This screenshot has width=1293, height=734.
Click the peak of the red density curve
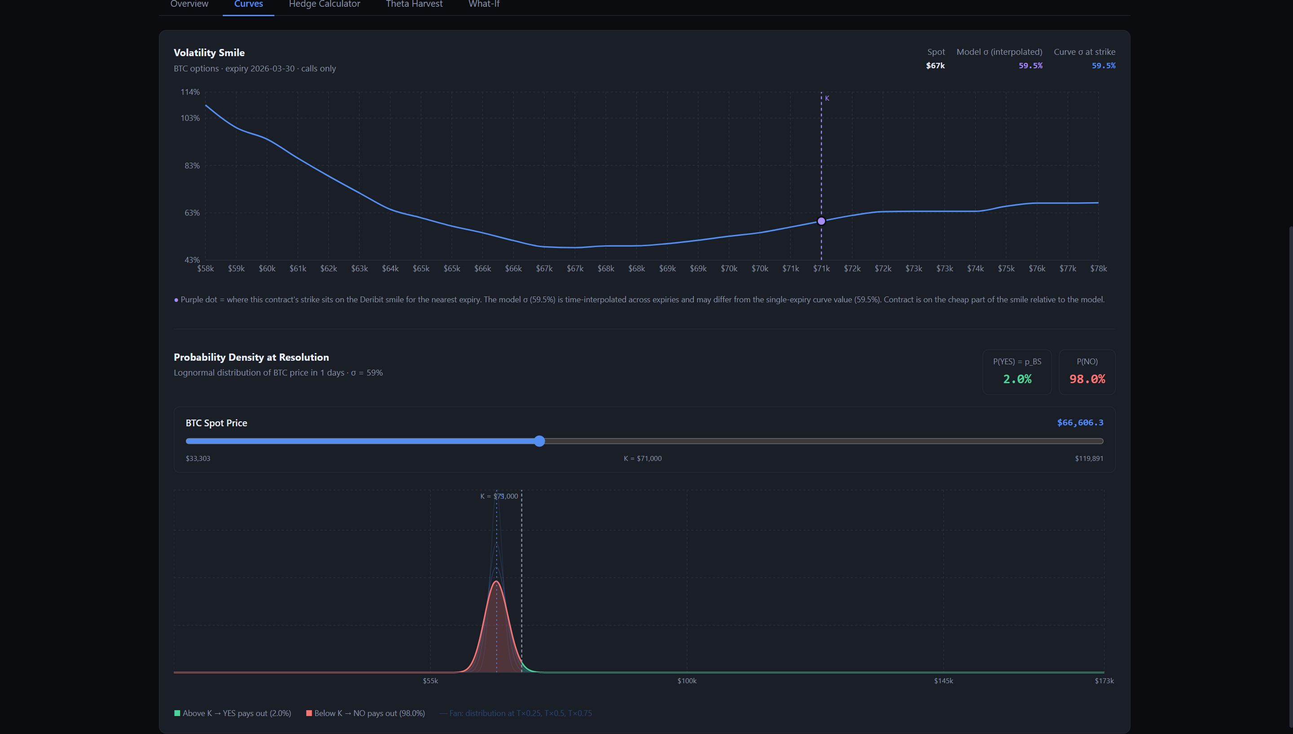point(496,582)
